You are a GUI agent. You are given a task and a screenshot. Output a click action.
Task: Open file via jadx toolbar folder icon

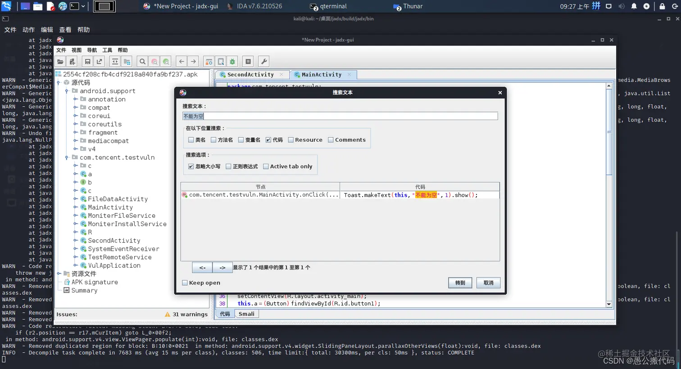click(60, 62)
